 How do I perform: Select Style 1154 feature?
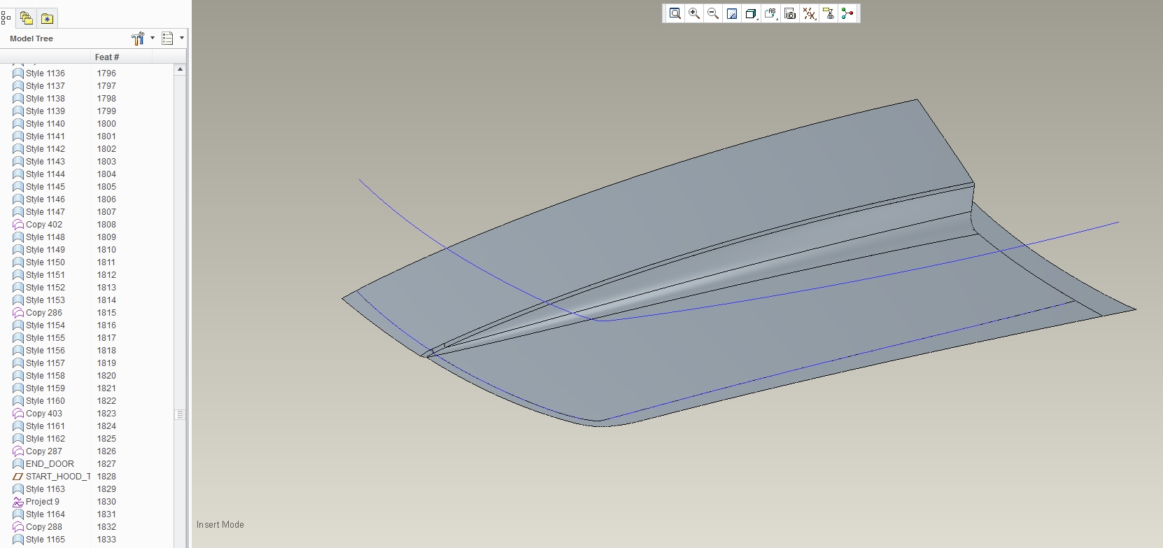[x=45, y=325]
